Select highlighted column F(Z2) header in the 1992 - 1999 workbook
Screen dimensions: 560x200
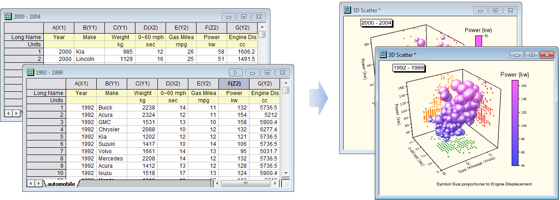click(x=234, y=84)
